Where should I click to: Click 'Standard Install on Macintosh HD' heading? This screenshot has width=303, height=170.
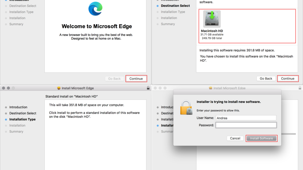tap(72, 96)
